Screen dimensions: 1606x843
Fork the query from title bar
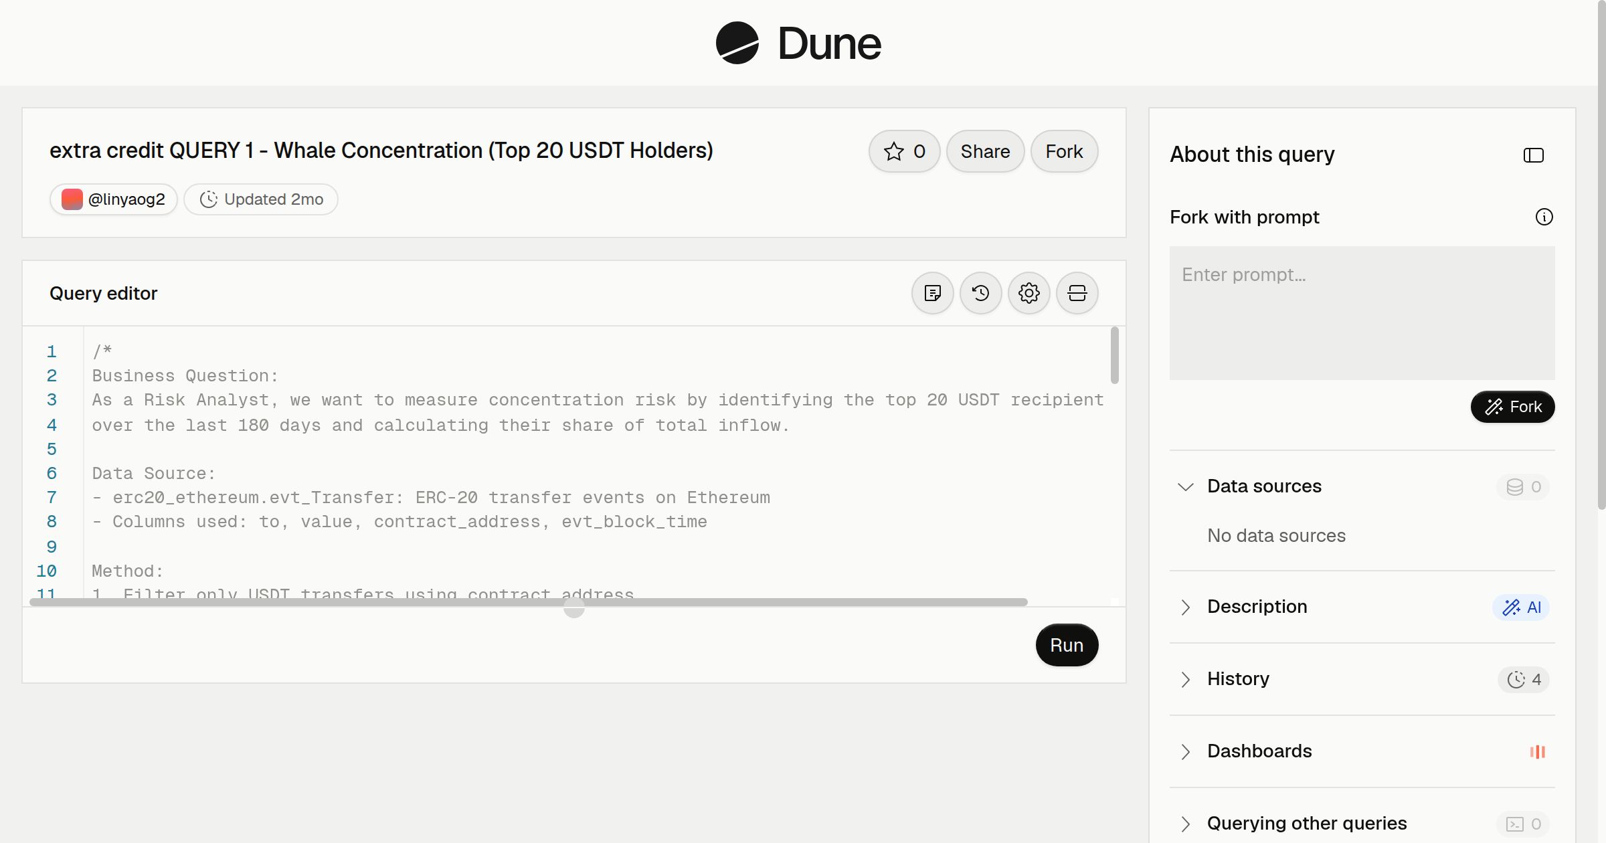coord(1064,151)
